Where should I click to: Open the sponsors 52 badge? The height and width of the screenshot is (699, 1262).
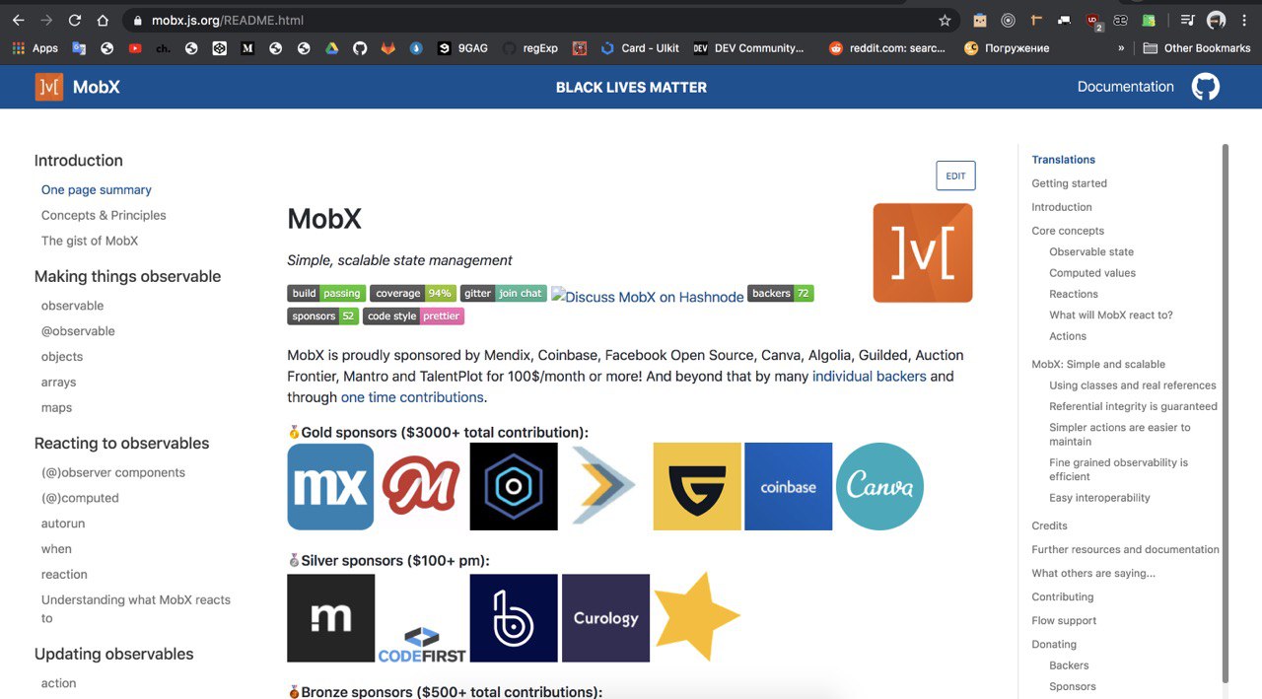pyautogui.click(x=322, y=315)
